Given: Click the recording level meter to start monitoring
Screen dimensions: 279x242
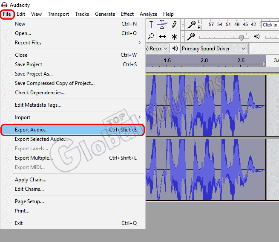Looking at the screenshot, I should 240,25.
